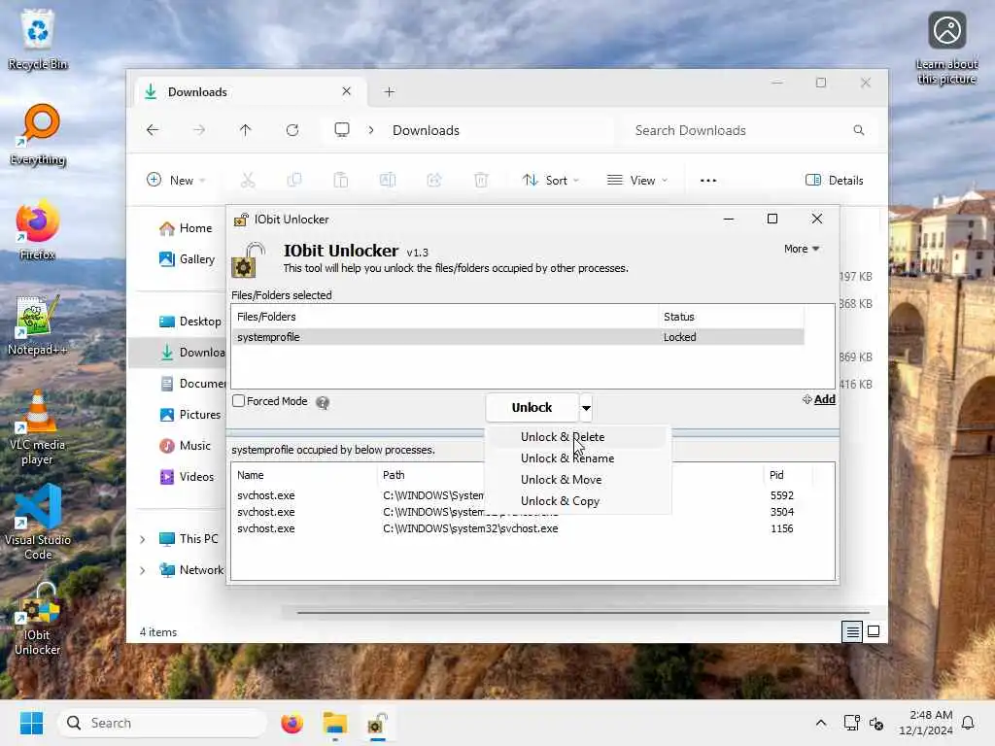This screenshot has width=995, height=746.
Task: Click IObit Unlocker taskbar icon
Action: [x=377, y=723]
